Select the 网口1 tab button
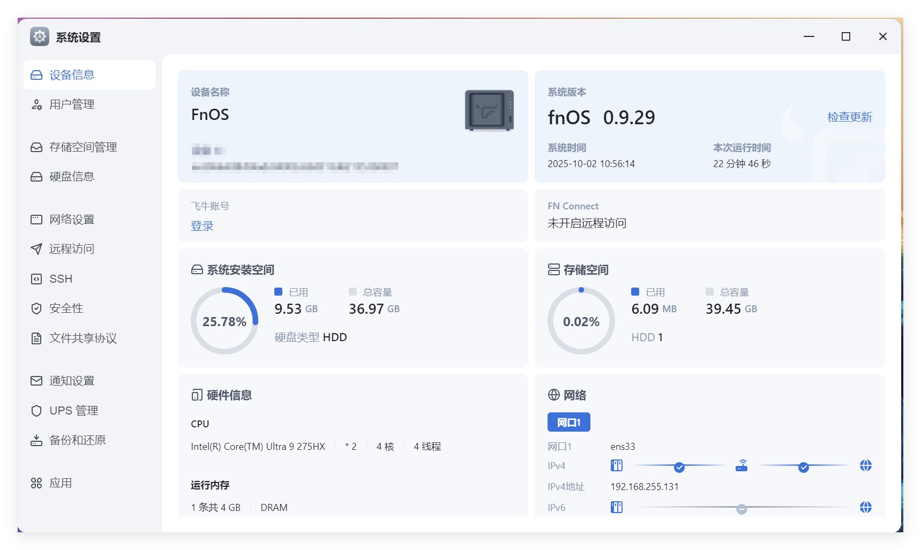 click(568, 422)
